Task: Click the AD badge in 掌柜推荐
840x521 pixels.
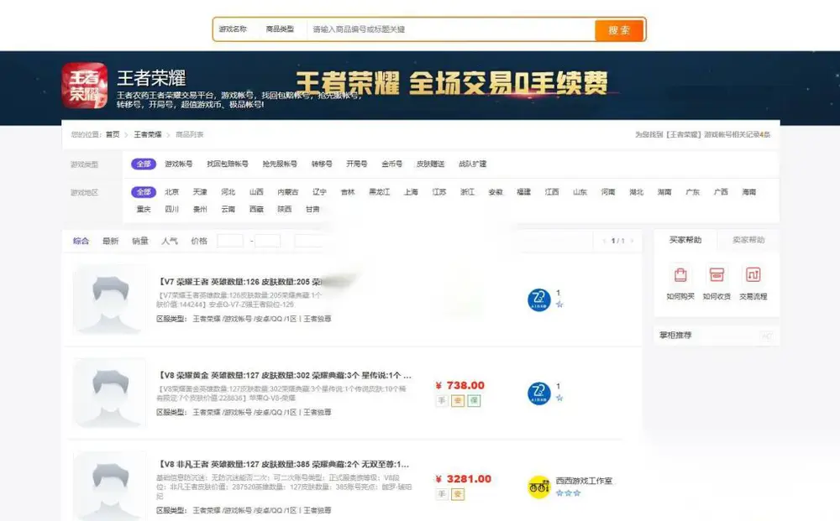Action: coord(767,336)
